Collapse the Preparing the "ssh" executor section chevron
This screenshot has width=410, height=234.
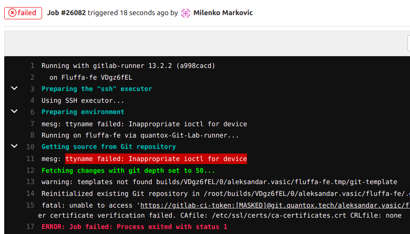(14, 88)
